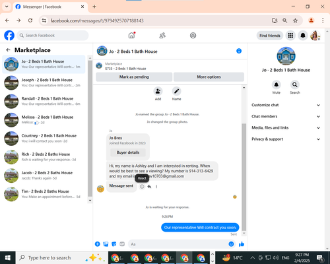Open the Facebook menu grid icon
The height and width of the screenshot is (264, 330).
(x=290, y=36)
